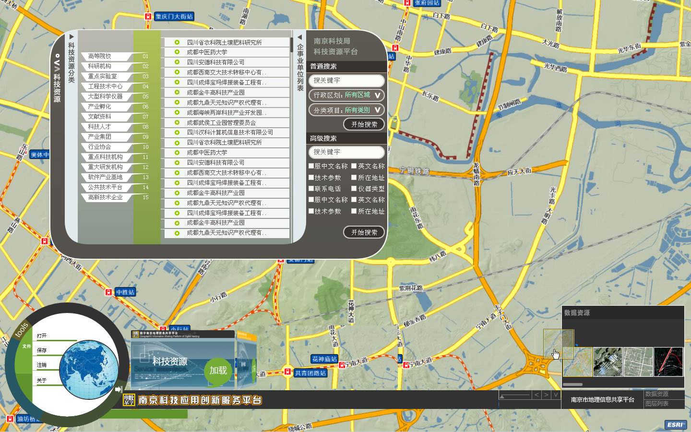This screenshot has height=432, width=691.
Task: Click the green 加载 button
Action: [218, 371]
